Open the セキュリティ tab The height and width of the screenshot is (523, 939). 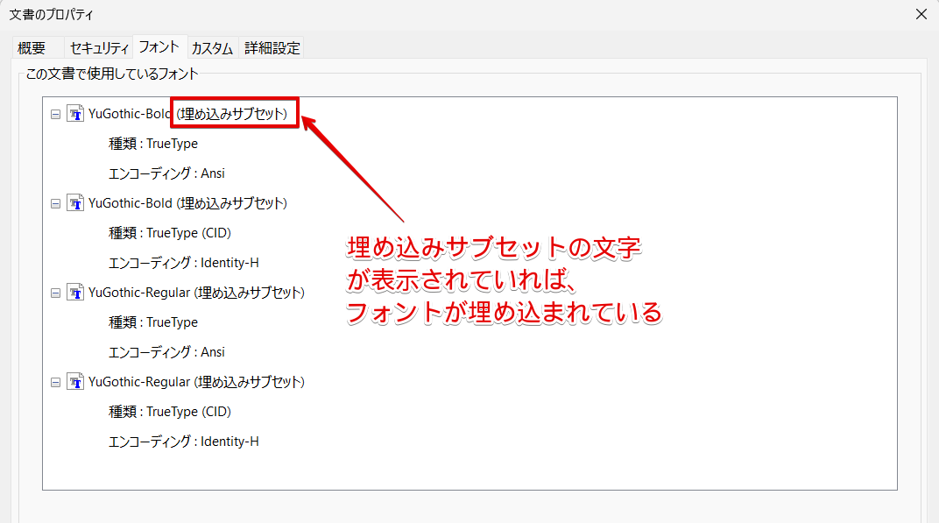click(x=99, y=48)
